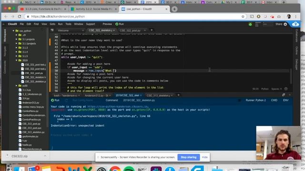Click the Chrome profile avatar
Viewport: 305px width, 171px height.
click(x=289, y=17)
